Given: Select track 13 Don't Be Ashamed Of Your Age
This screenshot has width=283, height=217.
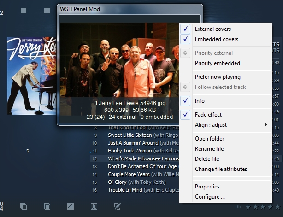Looking at the screenshot, I should click(142, 166).
